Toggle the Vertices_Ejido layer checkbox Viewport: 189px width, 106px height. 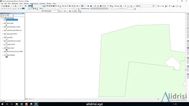tap(5, 23)
